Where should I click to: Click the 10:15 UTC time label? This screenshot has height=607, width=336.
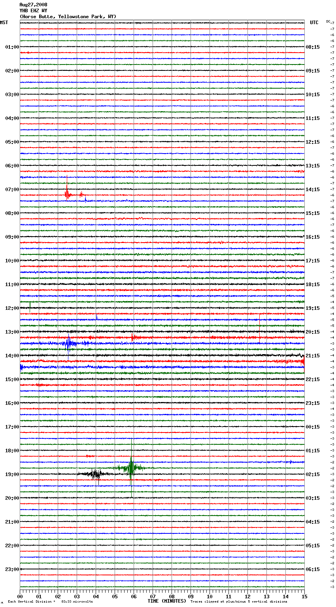click(x=313, y=95)
